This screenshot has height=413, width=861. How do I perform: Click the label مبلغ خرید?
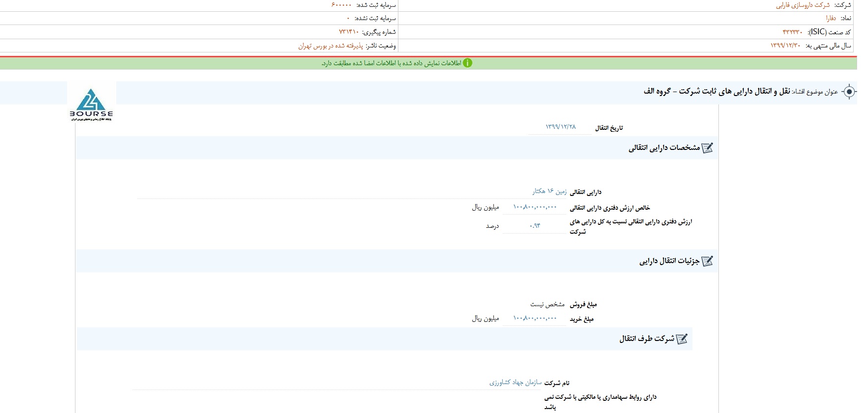pos(582,319)
